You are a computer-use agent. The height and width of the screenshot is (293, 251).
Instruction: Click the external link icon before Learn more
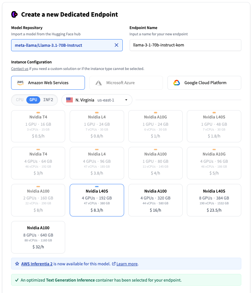[113, 264]
